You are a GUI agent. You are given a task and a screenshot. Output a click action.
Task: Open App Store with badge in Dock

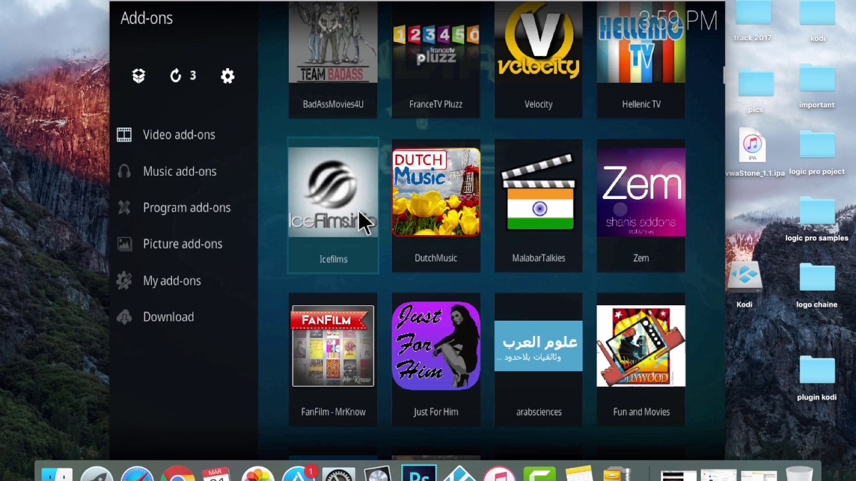point(298,474)
